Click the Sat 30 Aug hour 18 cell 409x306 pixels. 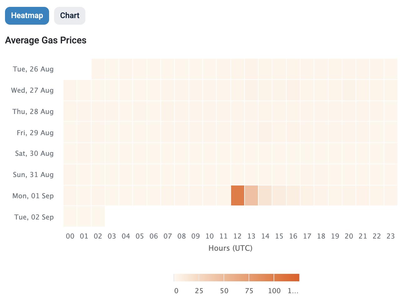click(321, 153)
